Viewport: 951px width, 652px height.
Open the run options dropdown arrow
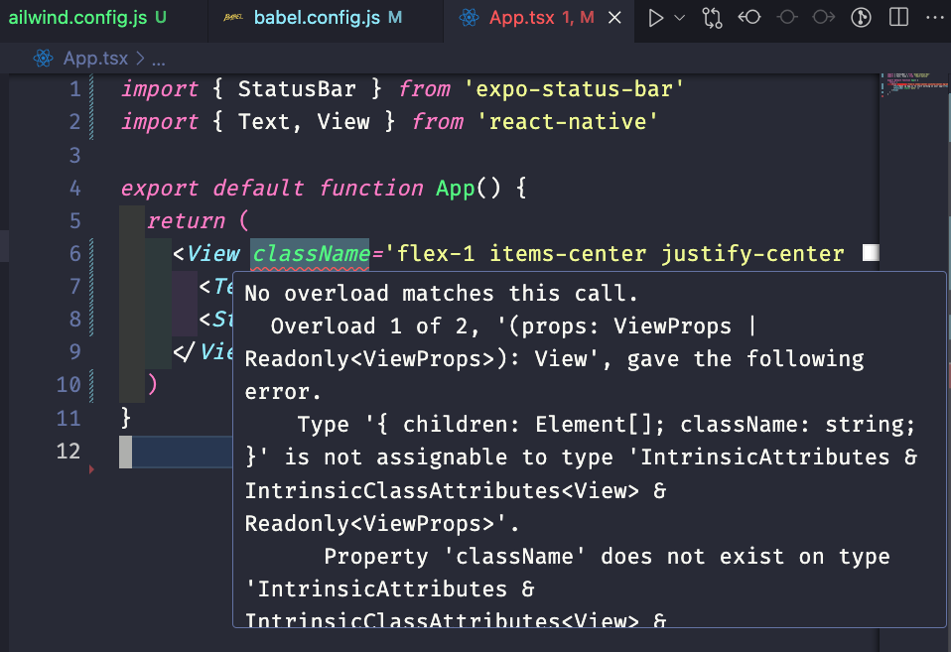(x=680, y=18)
